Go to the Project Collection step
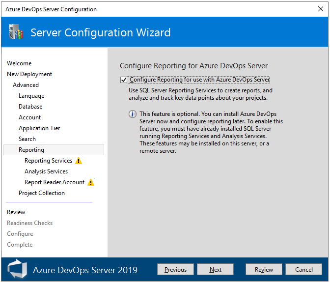This screenshot has height=282, width=330. click(x=42, y=193)
